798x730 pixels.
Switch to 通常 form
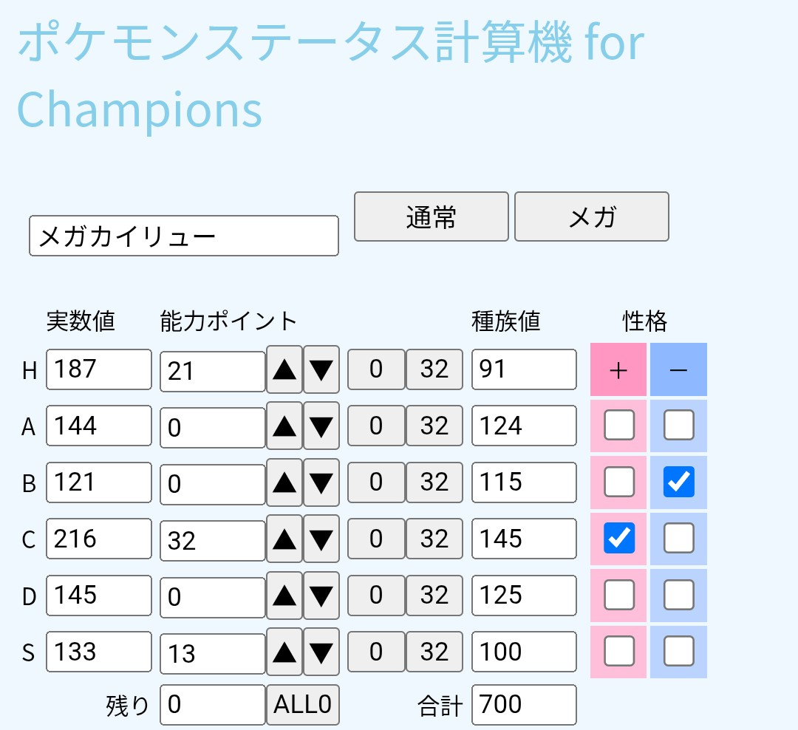(x=431, y=216)
